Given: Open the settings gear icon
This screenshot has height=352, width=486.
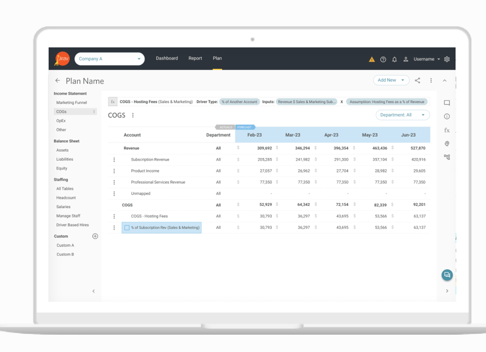Looking at the screenshot, I should click(447, 59).
